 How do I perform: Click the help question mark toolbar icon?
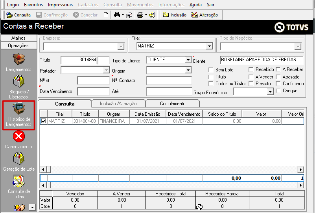click(152, 15)
